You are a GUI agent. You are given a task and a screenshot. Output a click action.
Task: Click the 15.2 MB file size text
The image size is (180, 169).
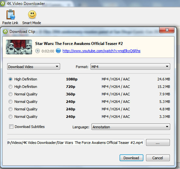[x=164, y=87]
